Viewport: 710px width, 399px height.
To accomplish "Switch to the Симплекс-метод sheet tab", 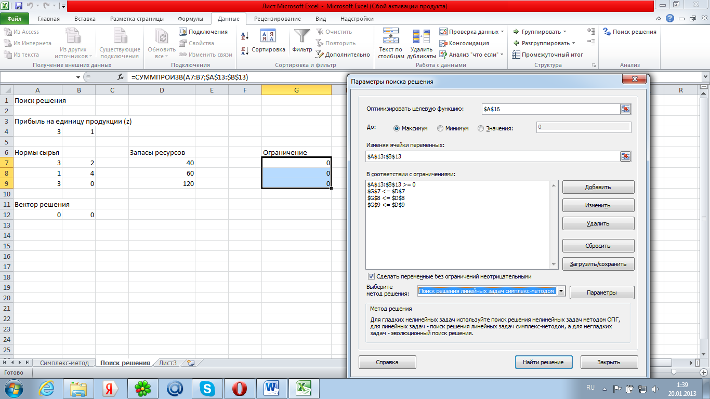I will [64, 363].
